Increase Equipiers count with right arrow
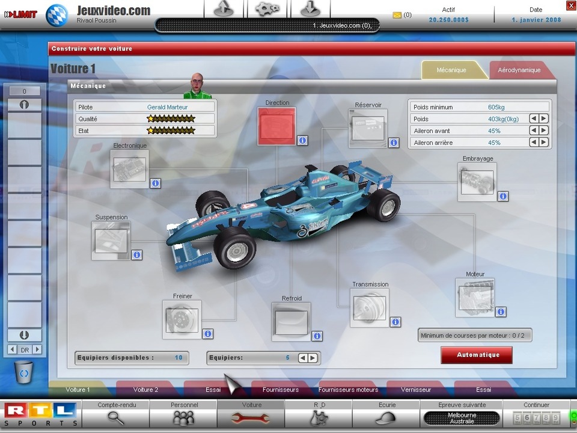The image size is (577, 433). click(x=313, y=358)
